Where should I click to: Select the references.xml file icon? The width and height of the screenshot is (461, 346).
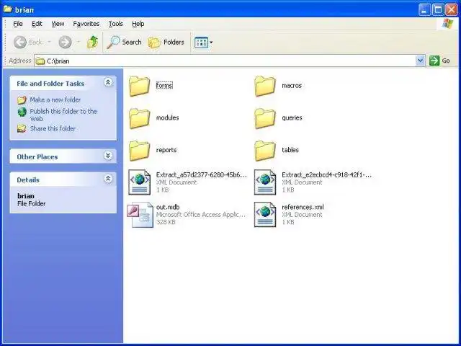[265, 215]
